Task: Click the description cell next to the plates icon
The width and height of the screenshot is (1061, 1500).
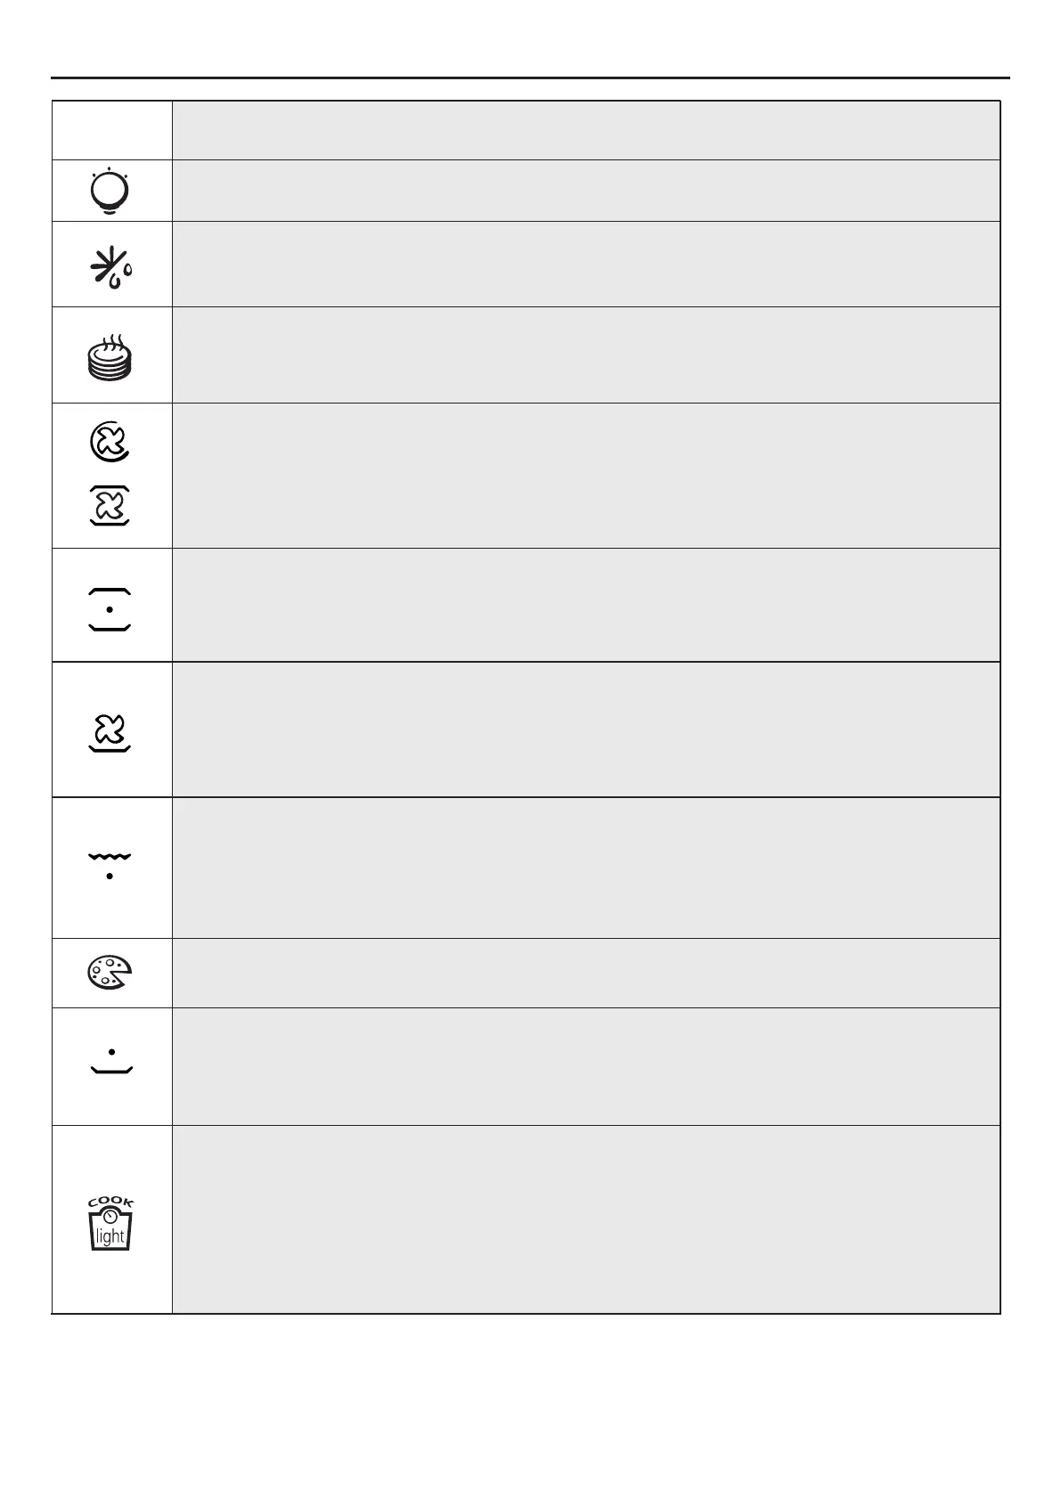Action: [585, 355]
